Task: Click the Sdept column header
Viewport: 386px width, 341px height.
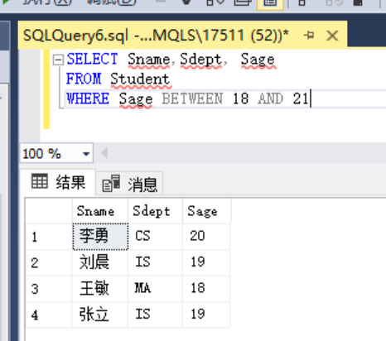Action: point(155,211)
